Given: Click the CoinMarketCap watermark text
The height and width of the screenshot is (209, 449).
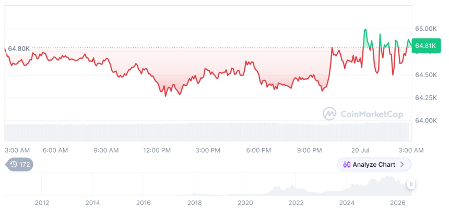Looking at the screenshot, I should tap(372, 114).
